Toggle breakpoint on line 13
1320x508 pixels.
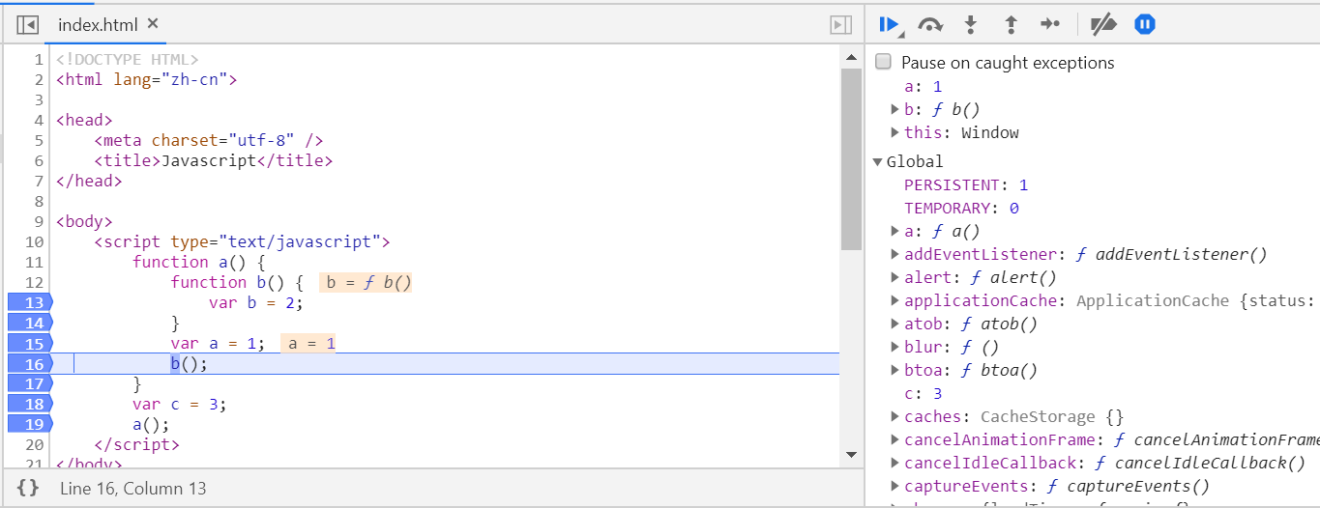click(30, 302)
